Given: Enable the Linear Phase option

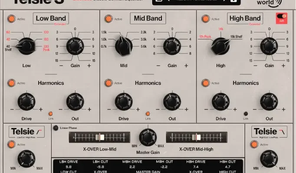Looking at the screenshot, I should [56, 128].
